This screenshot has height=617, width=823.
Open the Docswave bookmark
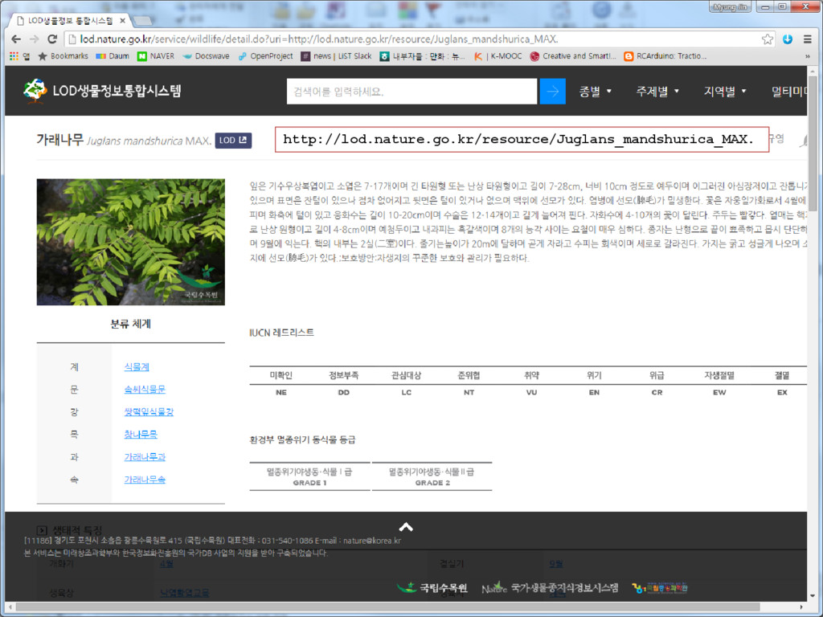[206, 55]
